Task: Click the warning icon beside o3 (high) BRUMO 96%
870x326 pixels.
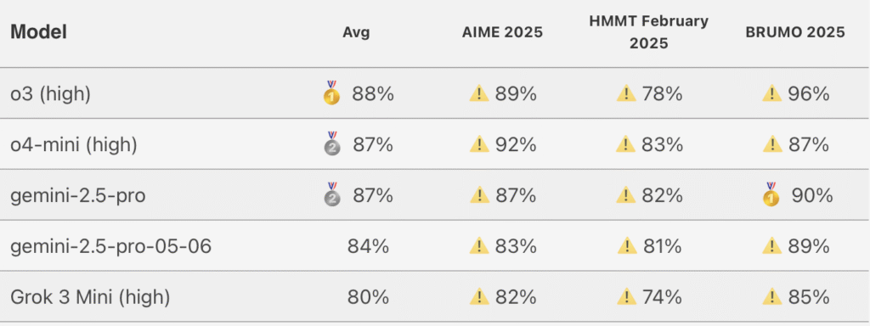Action: 771,93
